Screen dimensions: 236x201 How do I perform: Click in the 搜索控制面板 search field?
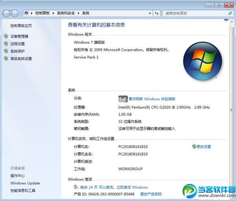click(x=195, y=13)
